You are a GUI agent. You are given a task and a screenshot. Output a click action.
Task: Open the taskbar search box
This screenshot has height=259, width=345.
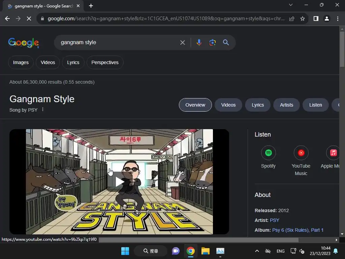(151, 251)
